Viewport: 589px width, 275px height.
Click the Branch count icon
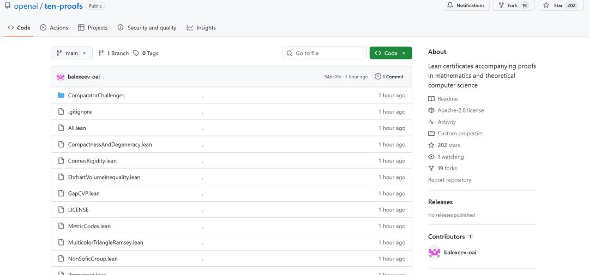[101, 53]
